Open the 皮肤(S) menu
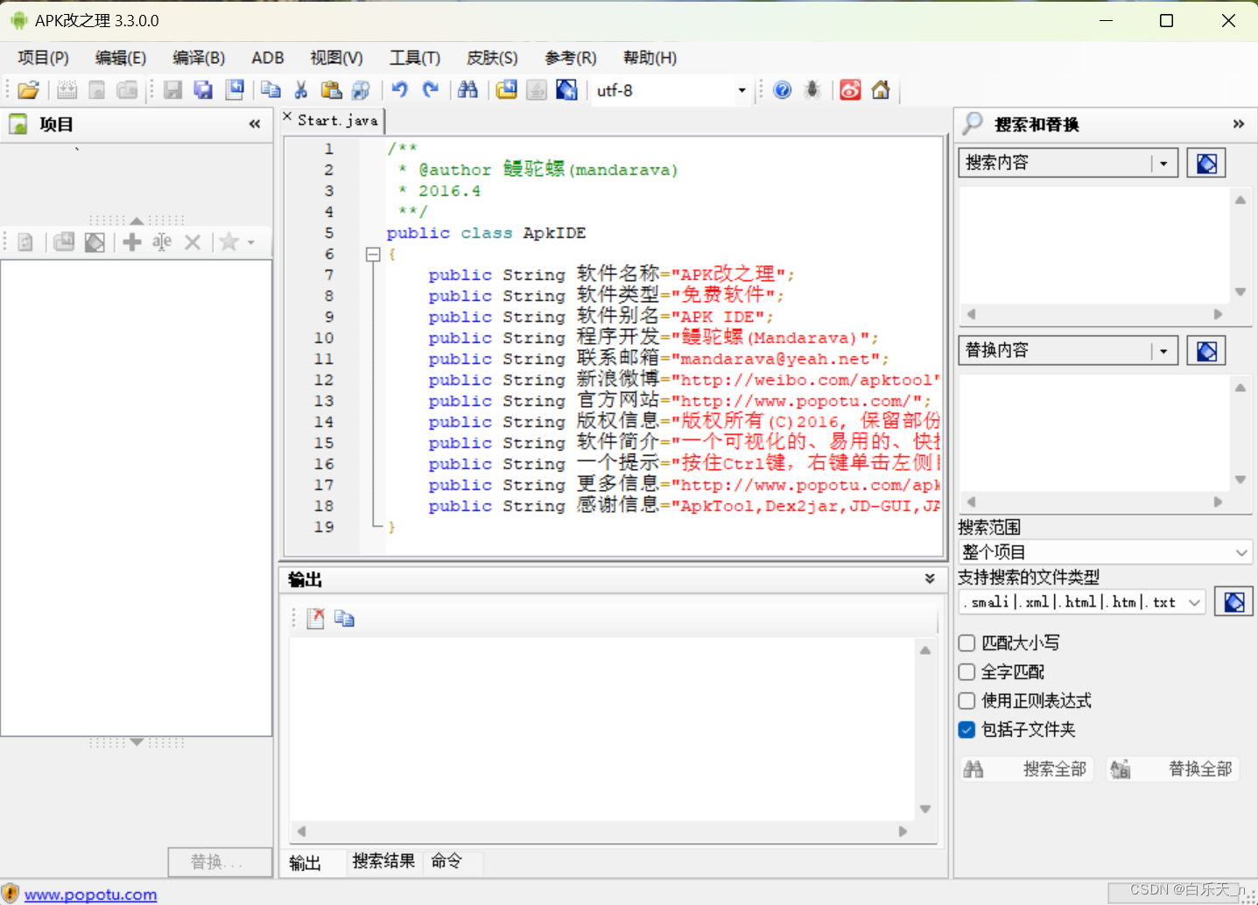The height and width of the screenshot is (905, 1258). [x=492, y=58]
